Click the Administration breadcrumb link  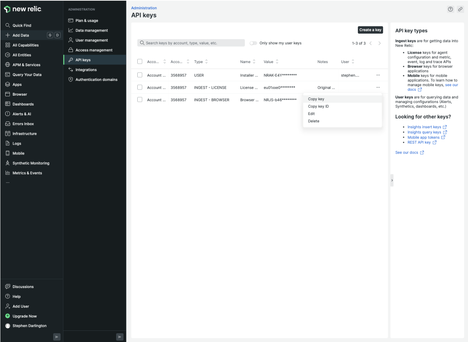tap(144, 8)
